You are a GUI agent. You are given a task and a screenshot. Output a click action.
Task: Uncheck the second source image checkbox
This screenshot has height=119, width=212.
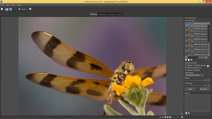(x=186, y=30)
